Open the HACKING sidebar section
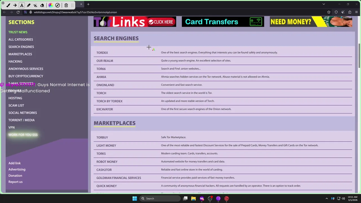This screenshot has width=361, height=203. (x=15, y=61)
